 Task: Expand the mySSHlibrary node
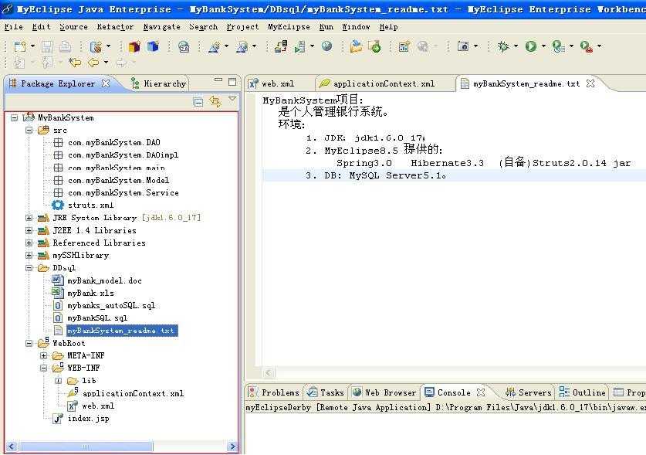click(x=29, y=256)
